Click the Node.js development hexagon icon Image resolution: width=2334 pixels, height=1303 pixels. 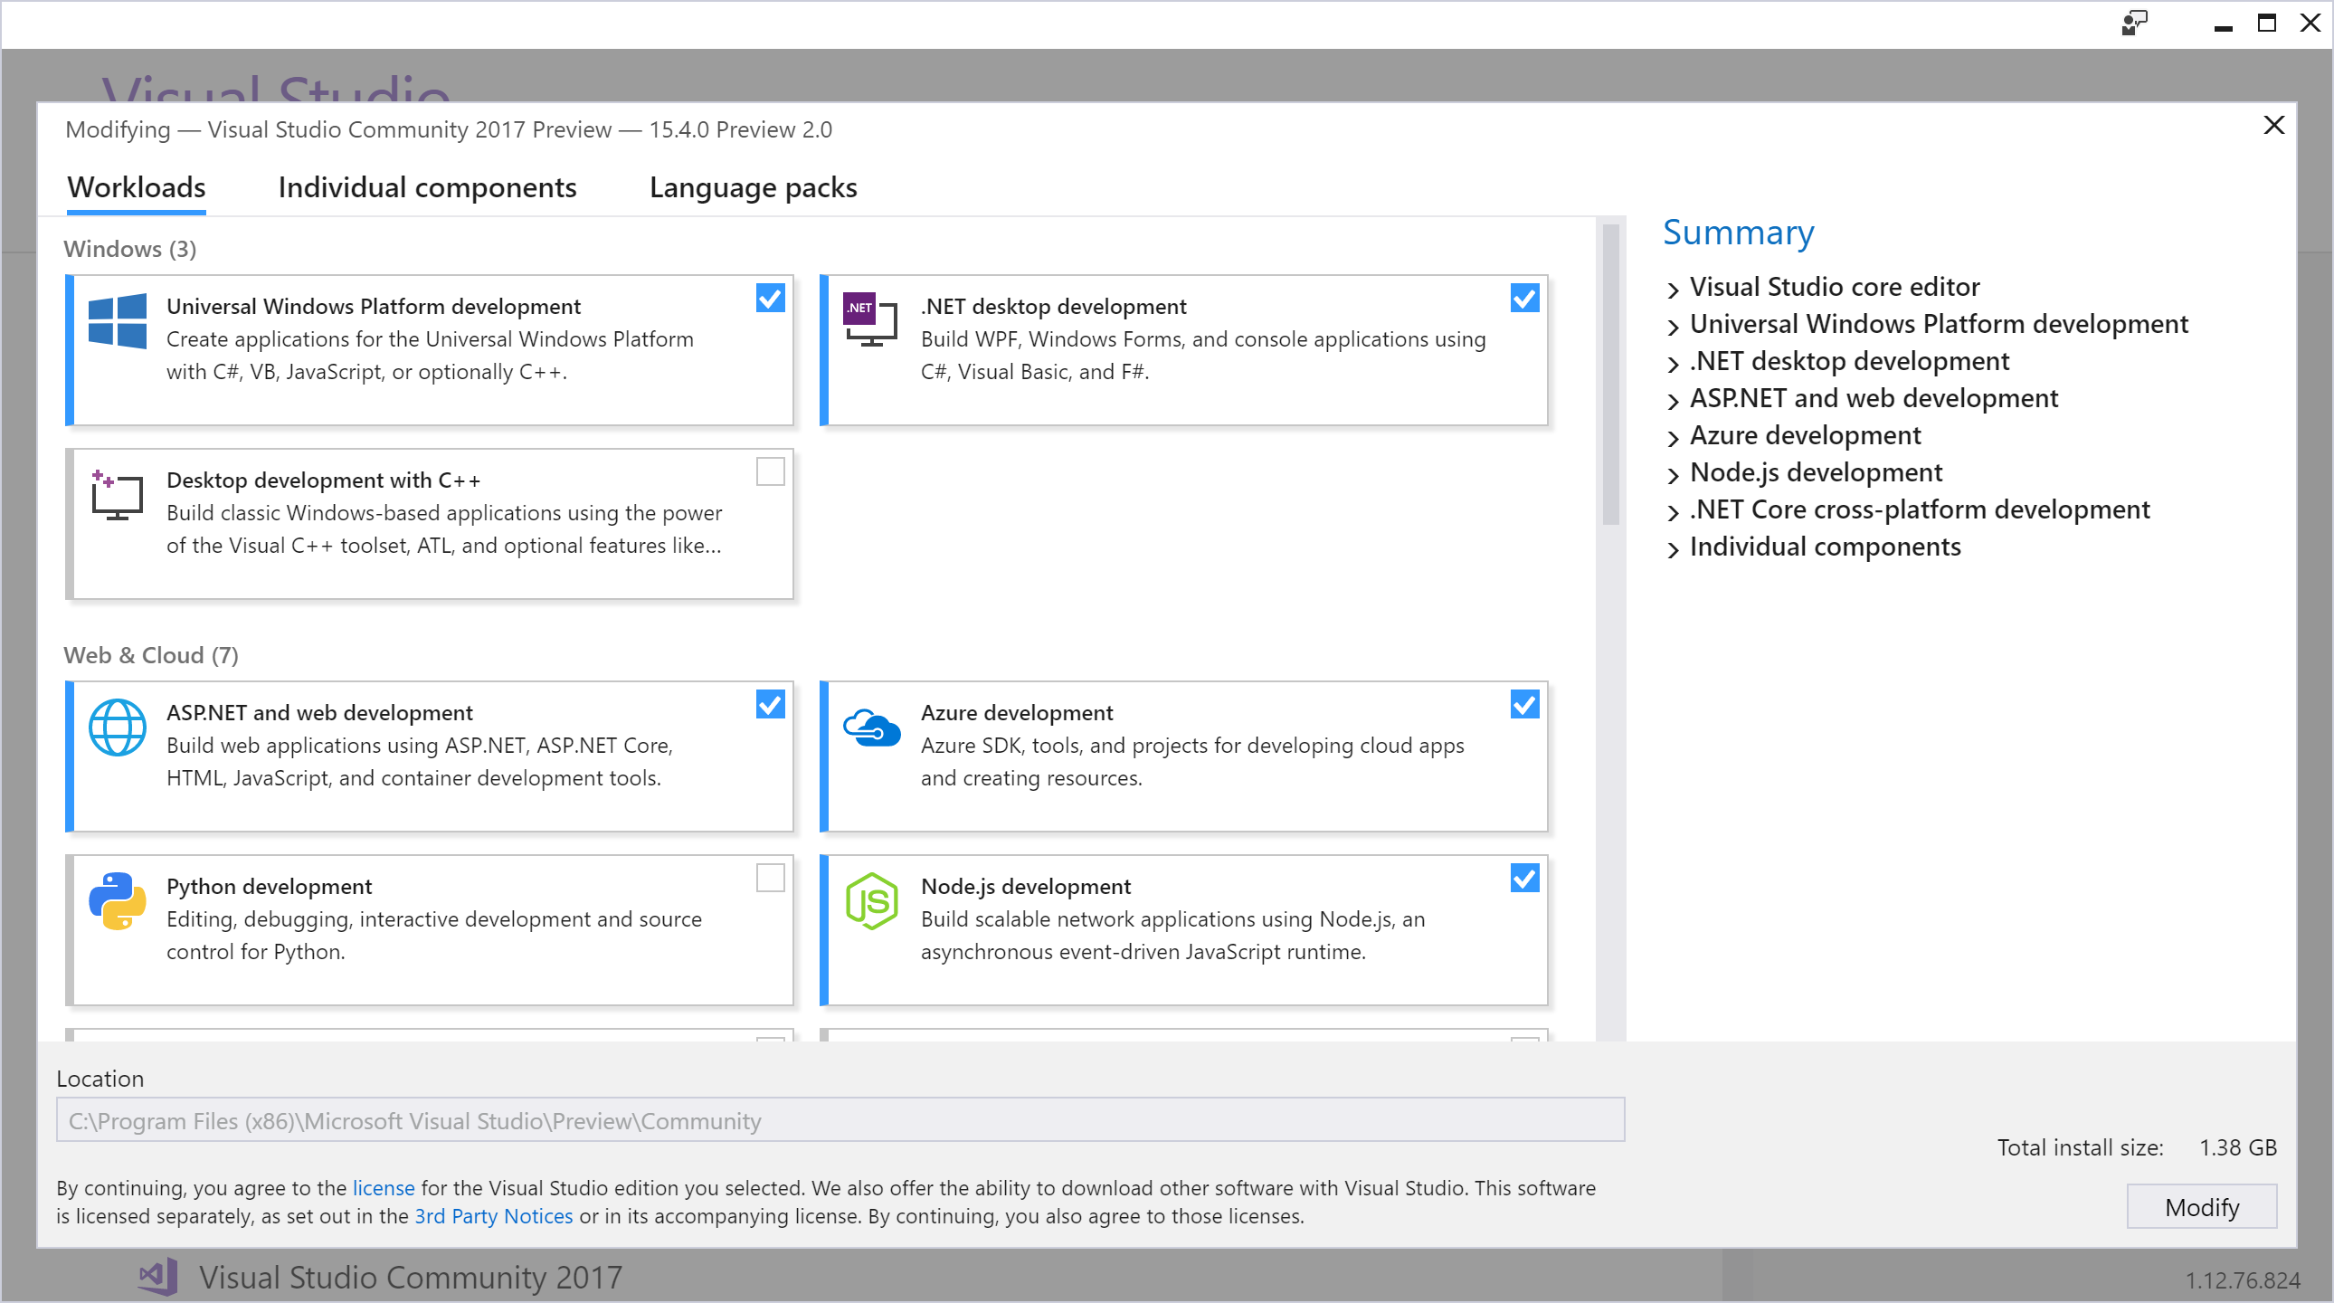point(871,900)
